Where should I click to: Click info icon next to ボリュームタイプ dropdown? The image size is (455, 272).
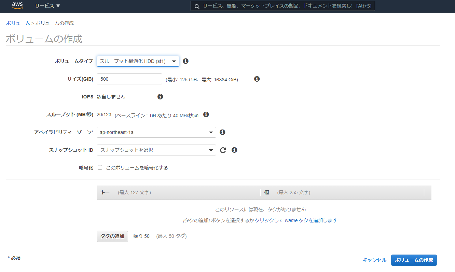[186, 61]
